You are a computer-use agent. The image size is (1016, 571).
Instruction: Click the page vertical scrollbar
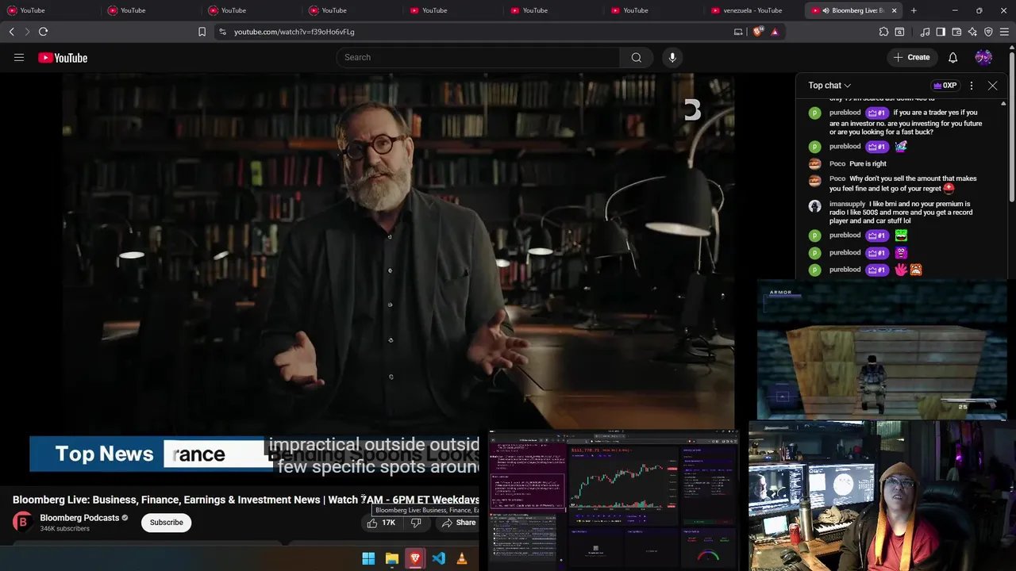pyautogui.click(x=1012, y=127)
